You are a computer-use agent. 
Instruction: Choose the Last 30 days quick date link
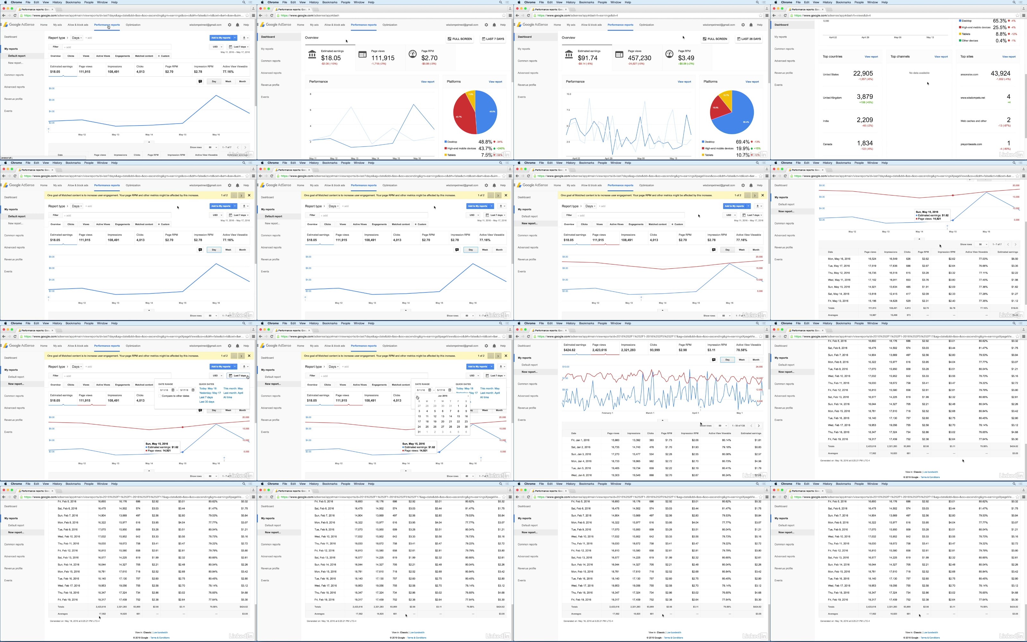coord(207,402)
